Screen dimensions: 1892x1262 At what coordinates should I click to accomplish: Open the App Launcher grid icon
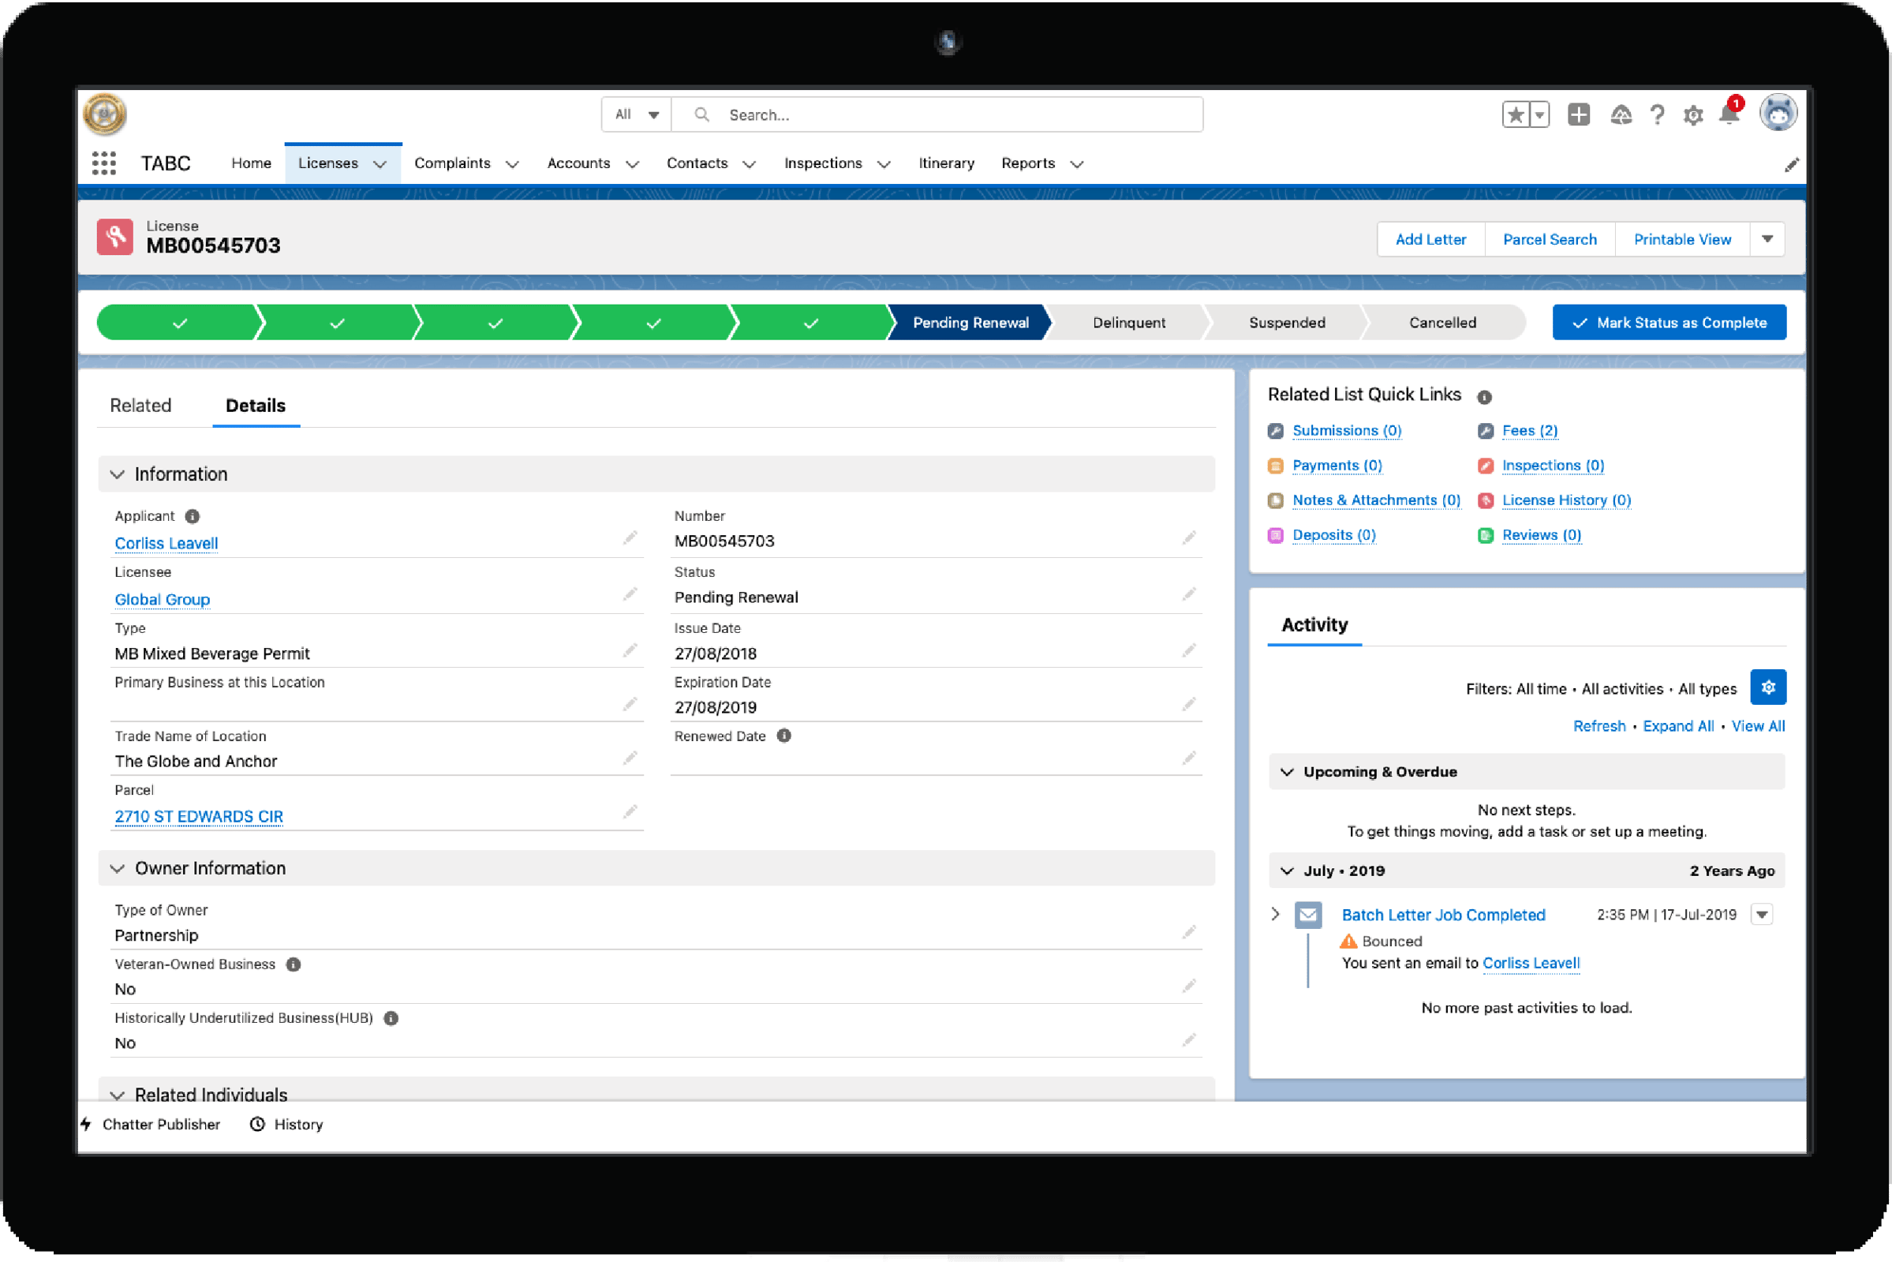click(103, 163)
